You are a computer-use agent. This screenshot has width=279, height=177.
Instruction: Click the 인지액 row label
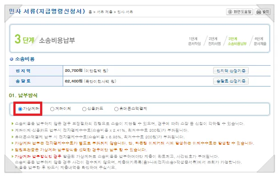point(23,71)
